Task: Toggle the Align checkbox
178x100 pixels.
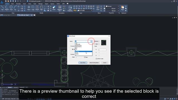Action: pos(85,57)
